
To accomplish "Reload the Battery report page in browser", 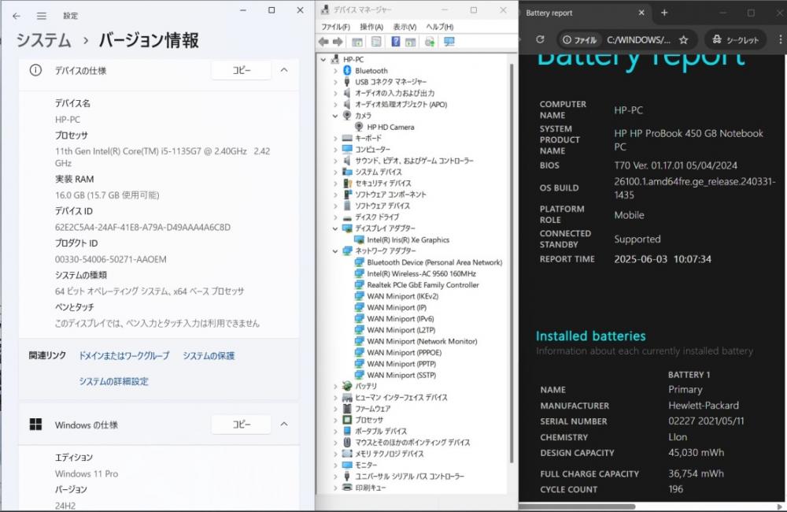I will [540, 39].
